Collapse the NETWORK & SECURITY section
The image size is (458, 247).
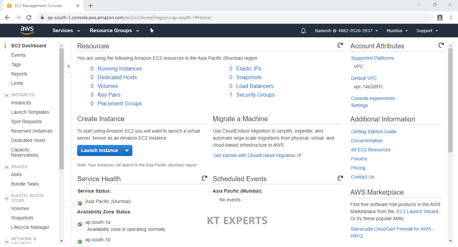(7, 241)
